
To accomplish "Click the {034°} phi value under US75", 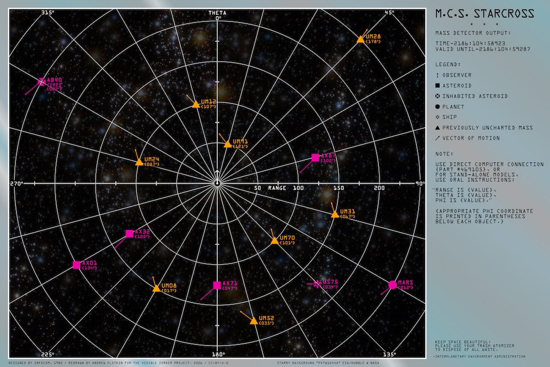I will pos(330,287).
